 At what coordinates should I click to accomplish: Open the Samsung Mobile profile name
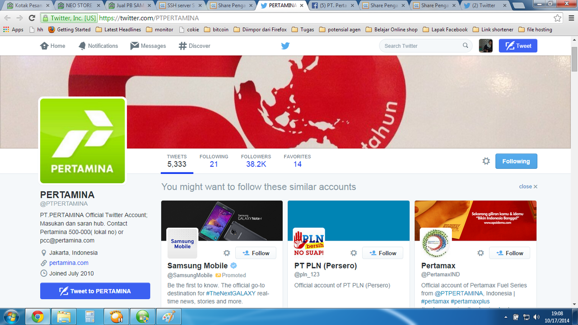point(197,266)
